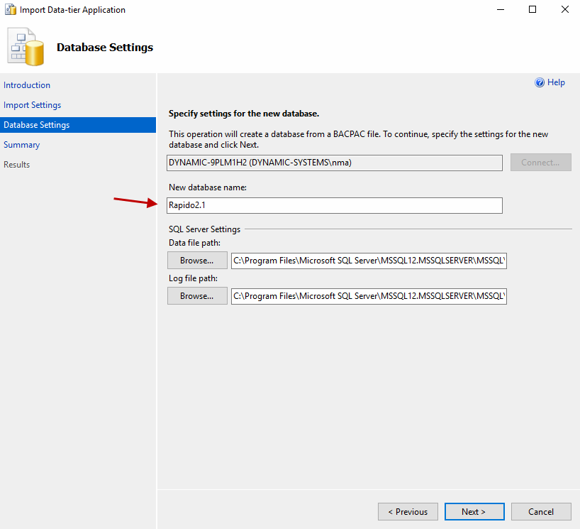Maximize the Import Data-tier Application window
This screenshot has width=580, height=529.
[532, 10]
